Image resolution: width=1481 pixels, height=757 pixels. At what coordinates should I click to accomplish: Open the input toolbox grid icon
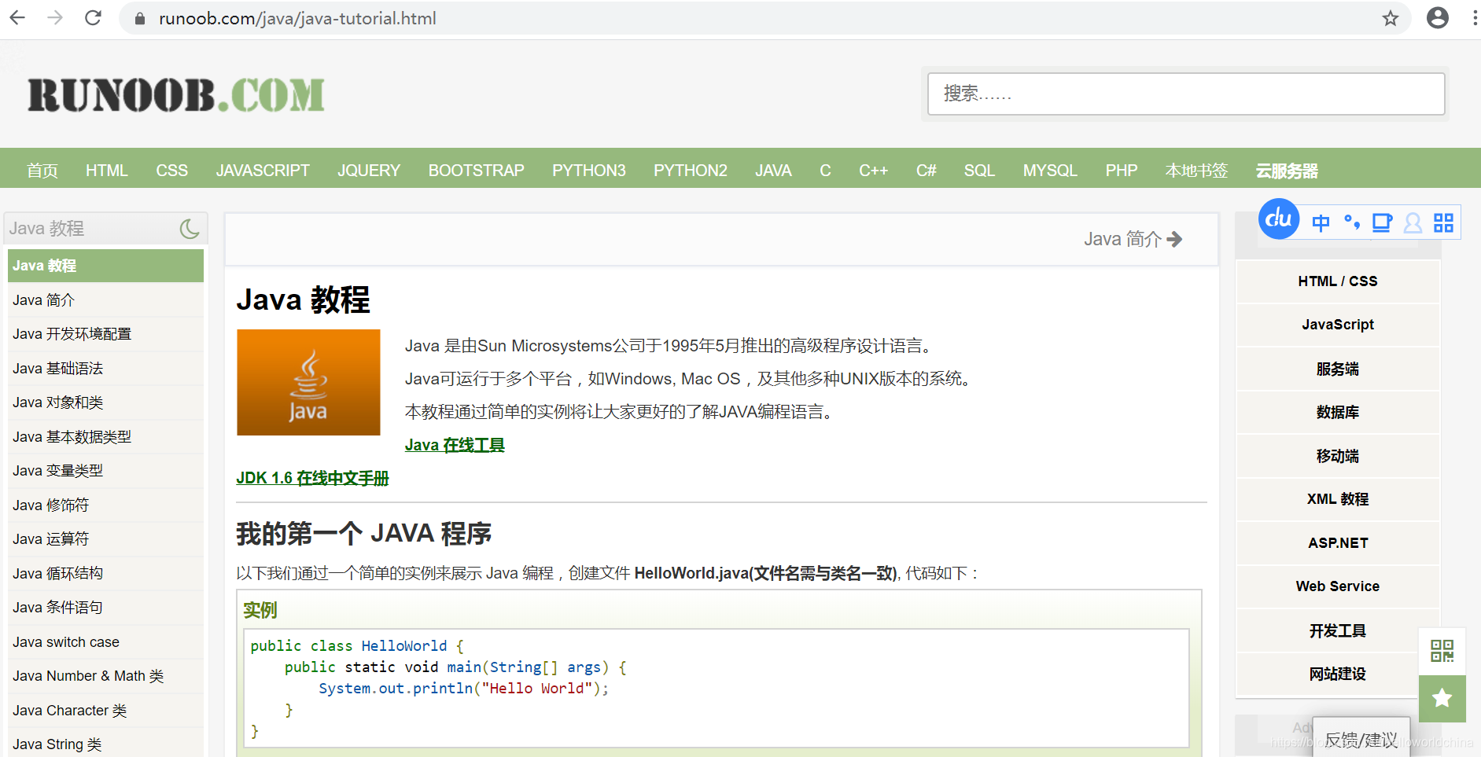point(1443,223)
